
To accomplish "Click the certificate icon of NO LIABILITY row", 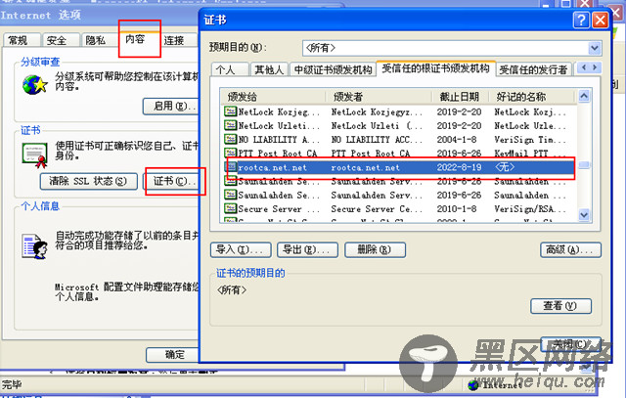I will click(231, 139).
